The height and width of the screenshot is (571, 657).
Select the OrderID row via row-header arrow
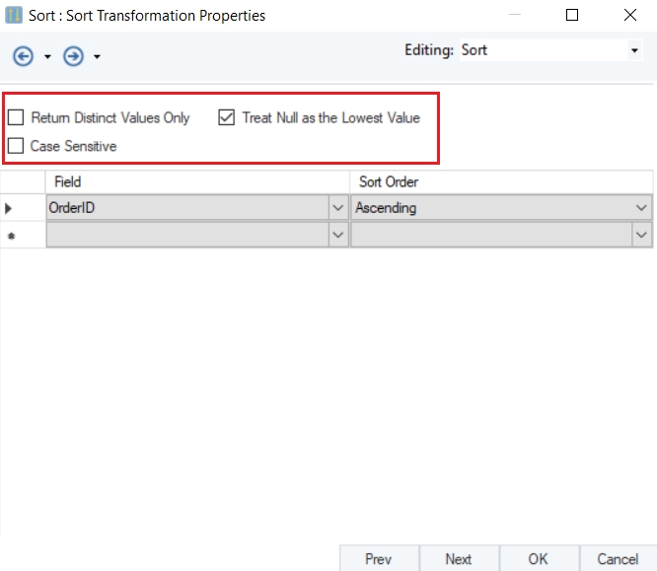tap(12, 208)
